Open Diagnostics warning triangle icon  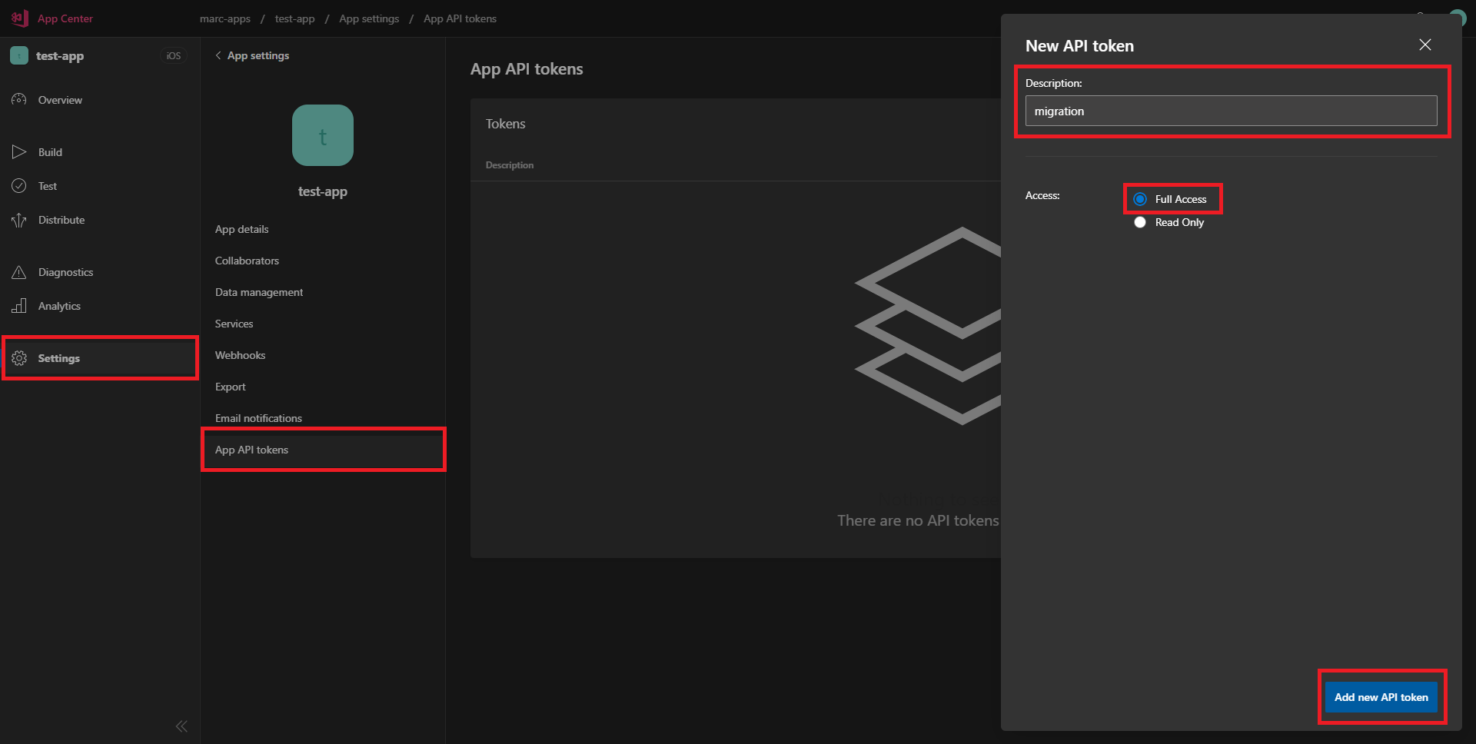pos(19,272)
